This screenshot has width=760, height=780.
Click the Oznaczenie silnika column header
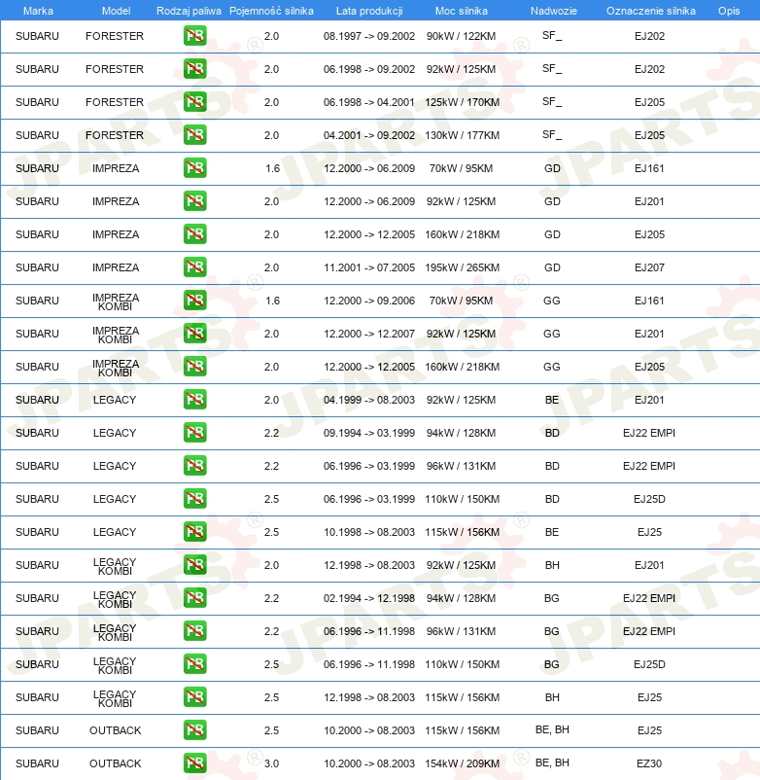(x=650, y=11)
